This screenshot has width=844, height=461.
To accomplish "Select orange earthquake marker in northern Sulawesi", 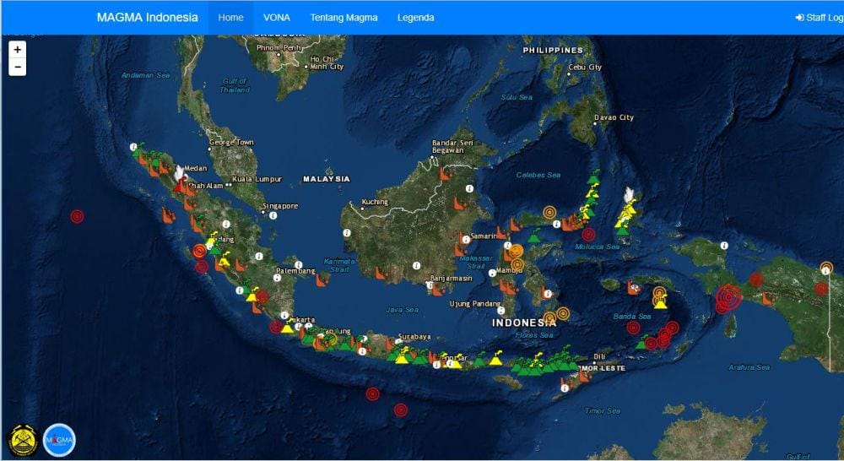I will [x=549, y=212].
